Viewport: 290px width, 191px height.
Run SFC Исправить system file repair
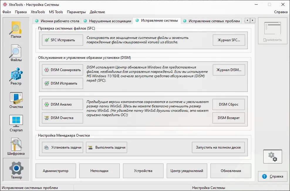[63, 40]
